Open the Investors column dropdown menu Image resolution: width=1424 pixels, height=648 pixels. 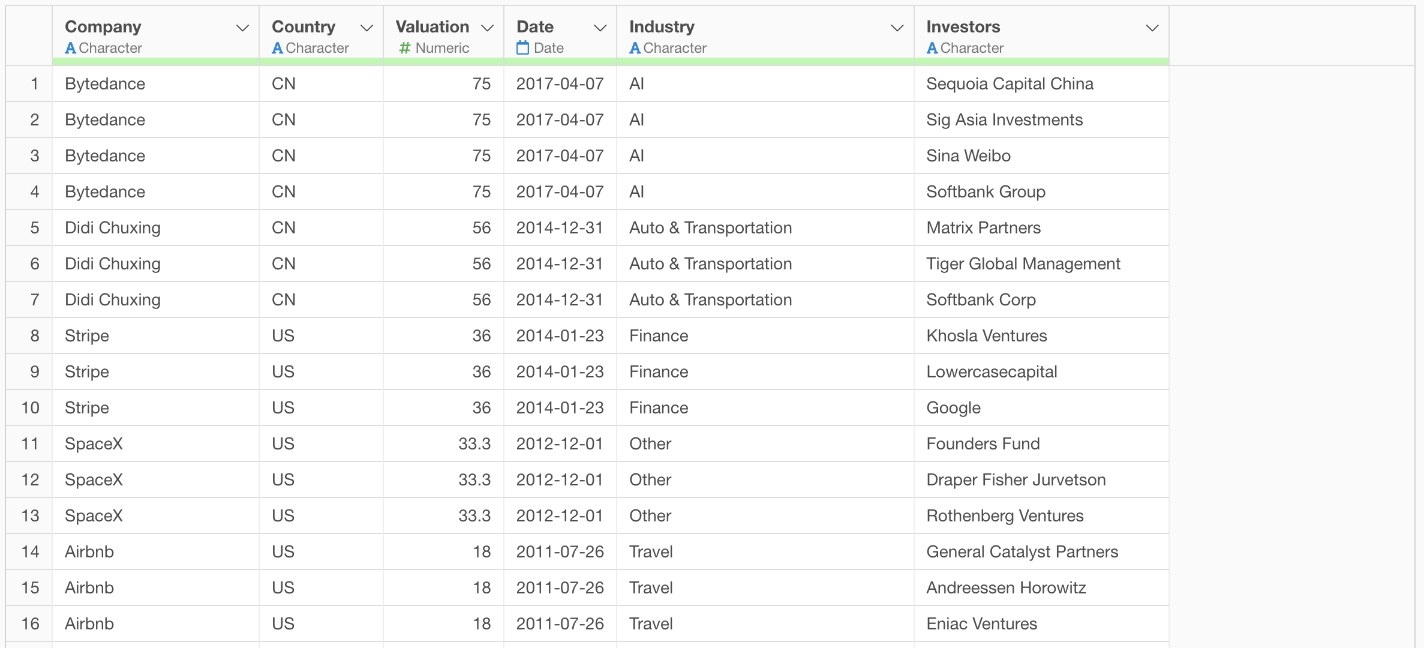pyautogui.click(x=1152, y=28)
